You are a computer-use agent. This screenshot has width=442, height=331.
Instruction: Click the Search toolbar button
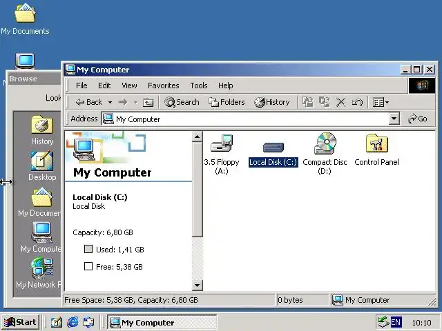pos(182,102)
